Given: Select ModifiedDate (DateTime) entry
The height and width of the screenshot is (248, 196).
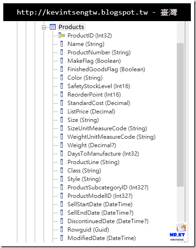Looking at the screenshot, I should tap(102, 238).
